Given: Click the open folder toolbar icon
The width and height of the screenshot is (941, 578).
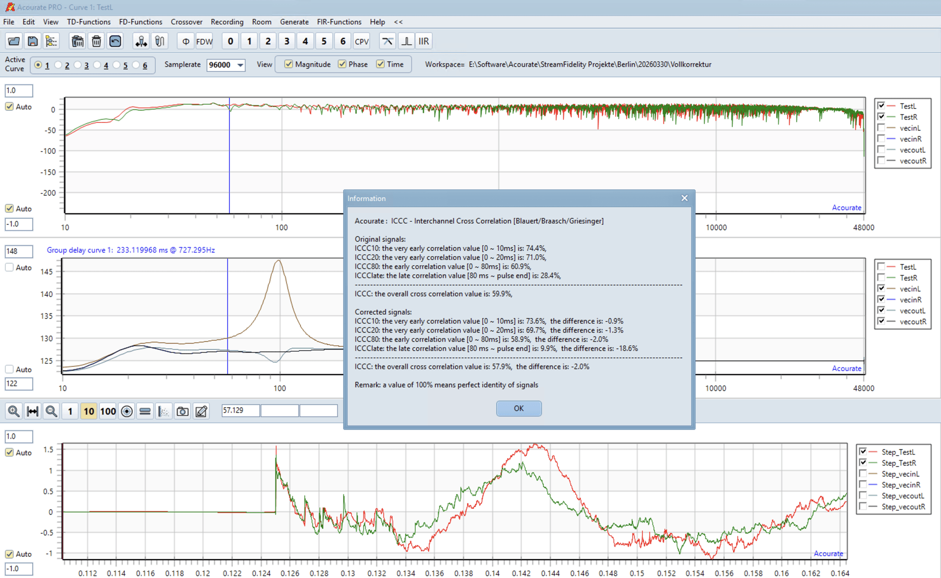Looking at the screenshot, I should (x=14, y=41).
